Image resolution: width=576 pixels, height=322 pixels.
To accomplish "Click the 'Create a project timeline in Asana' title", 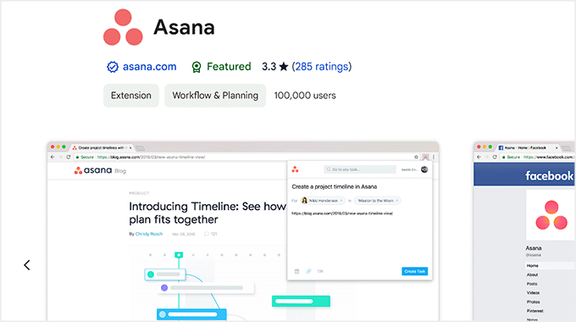I will (x=335, y=186).
